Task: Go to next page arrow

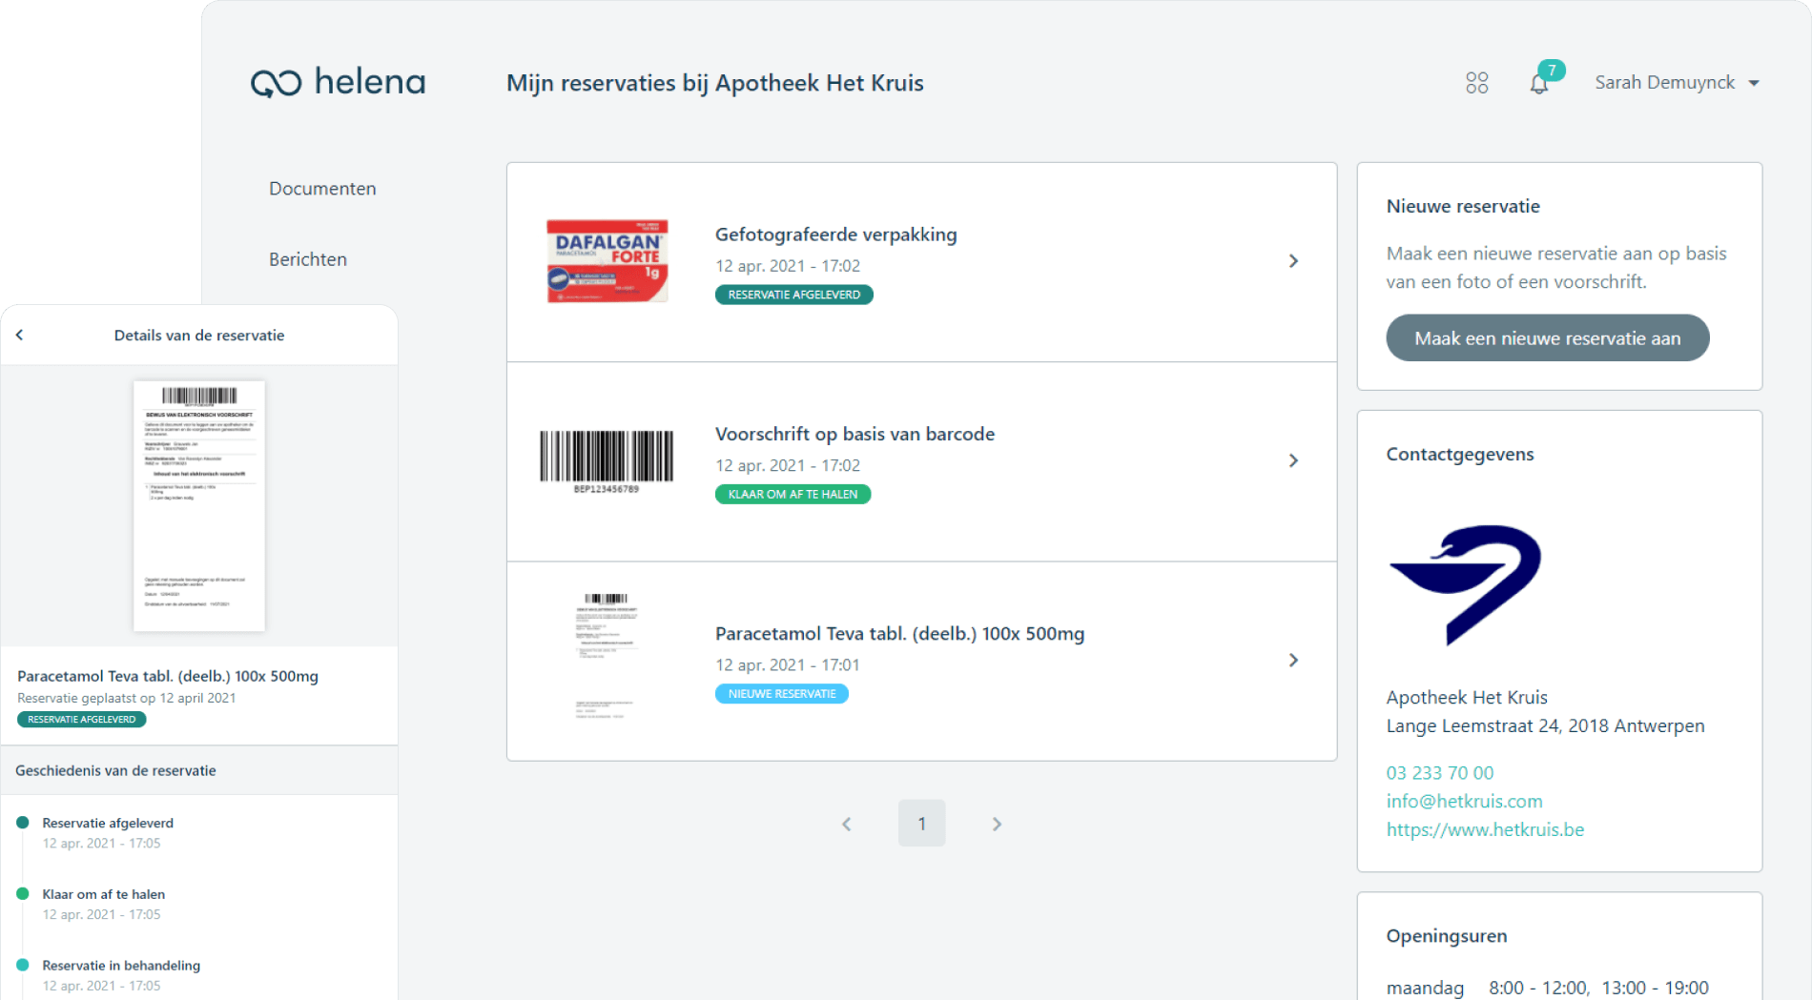Action: pos(997,824)
